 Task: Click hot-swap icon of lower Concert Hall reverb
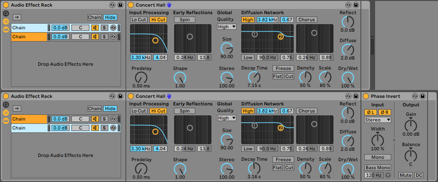[348, 96]
